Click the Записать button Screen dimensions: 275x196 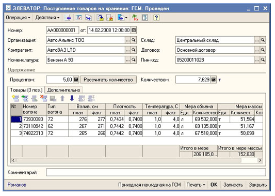pos(233,185)
